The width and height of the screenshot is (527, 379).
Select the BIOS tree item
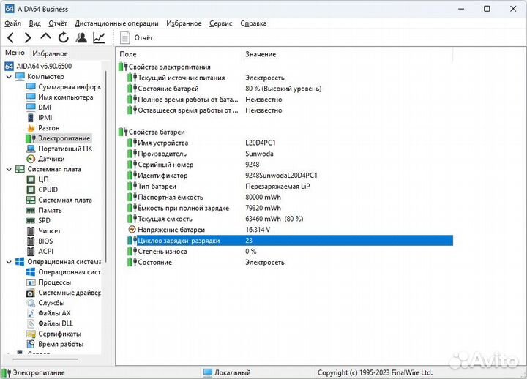click(x=45, y=241)
